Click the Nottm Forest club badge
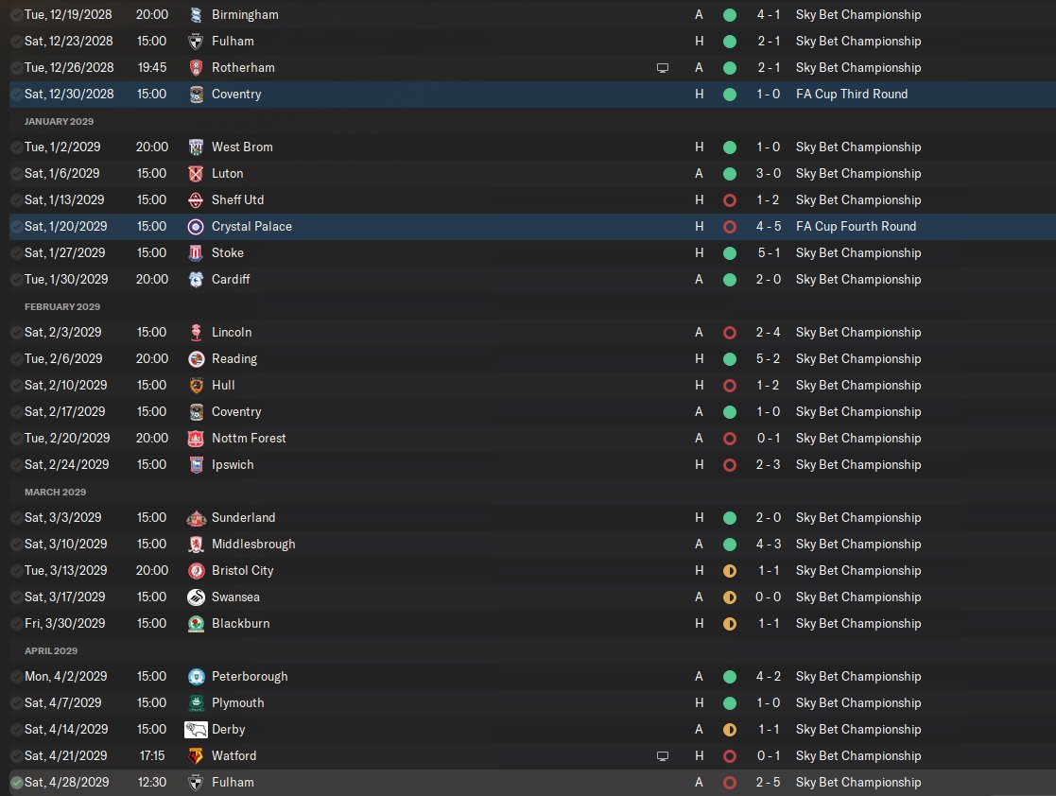 tap(196, 439)
